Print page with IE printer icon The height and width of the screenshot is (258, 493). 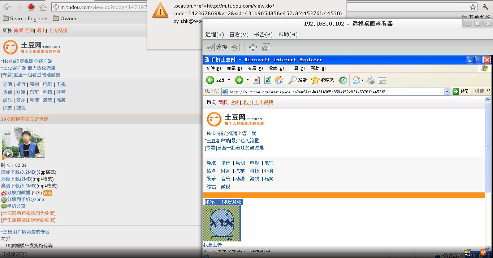pyautogui.click(x=371, y=80)
